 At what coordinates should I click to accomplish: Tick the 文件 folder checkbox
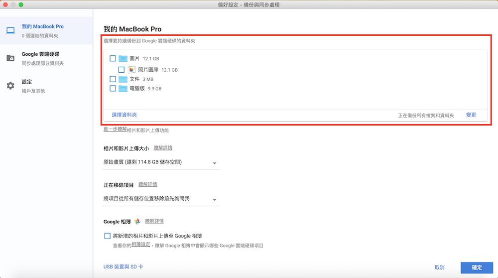point(113,79)
